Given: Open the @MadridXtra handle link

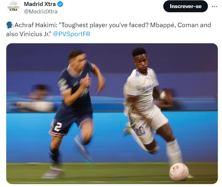Looking at the screenshot, I should (x=41, y=12).
